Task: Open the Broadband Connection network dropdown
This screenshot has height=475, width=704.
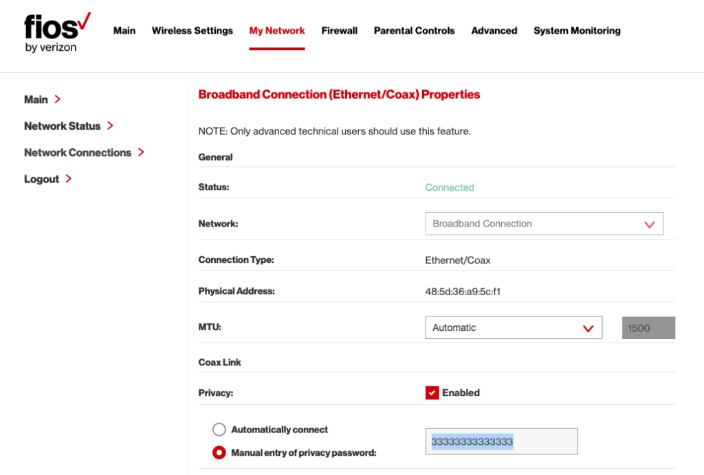Action: pos(544,223)
